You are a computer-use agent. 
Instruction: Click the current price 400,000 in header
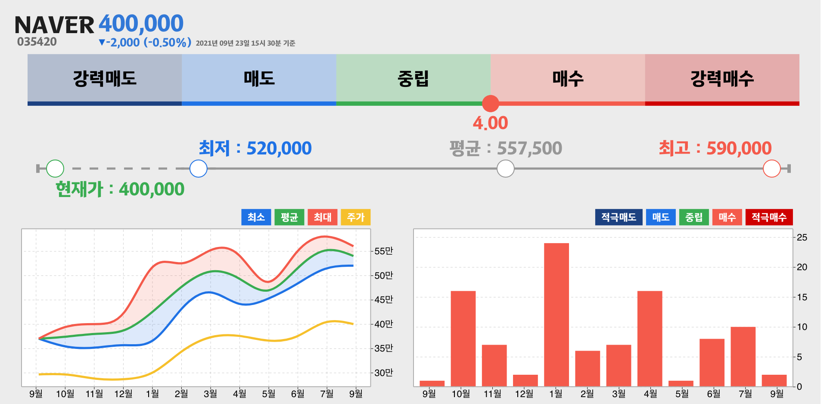[141, 23]
